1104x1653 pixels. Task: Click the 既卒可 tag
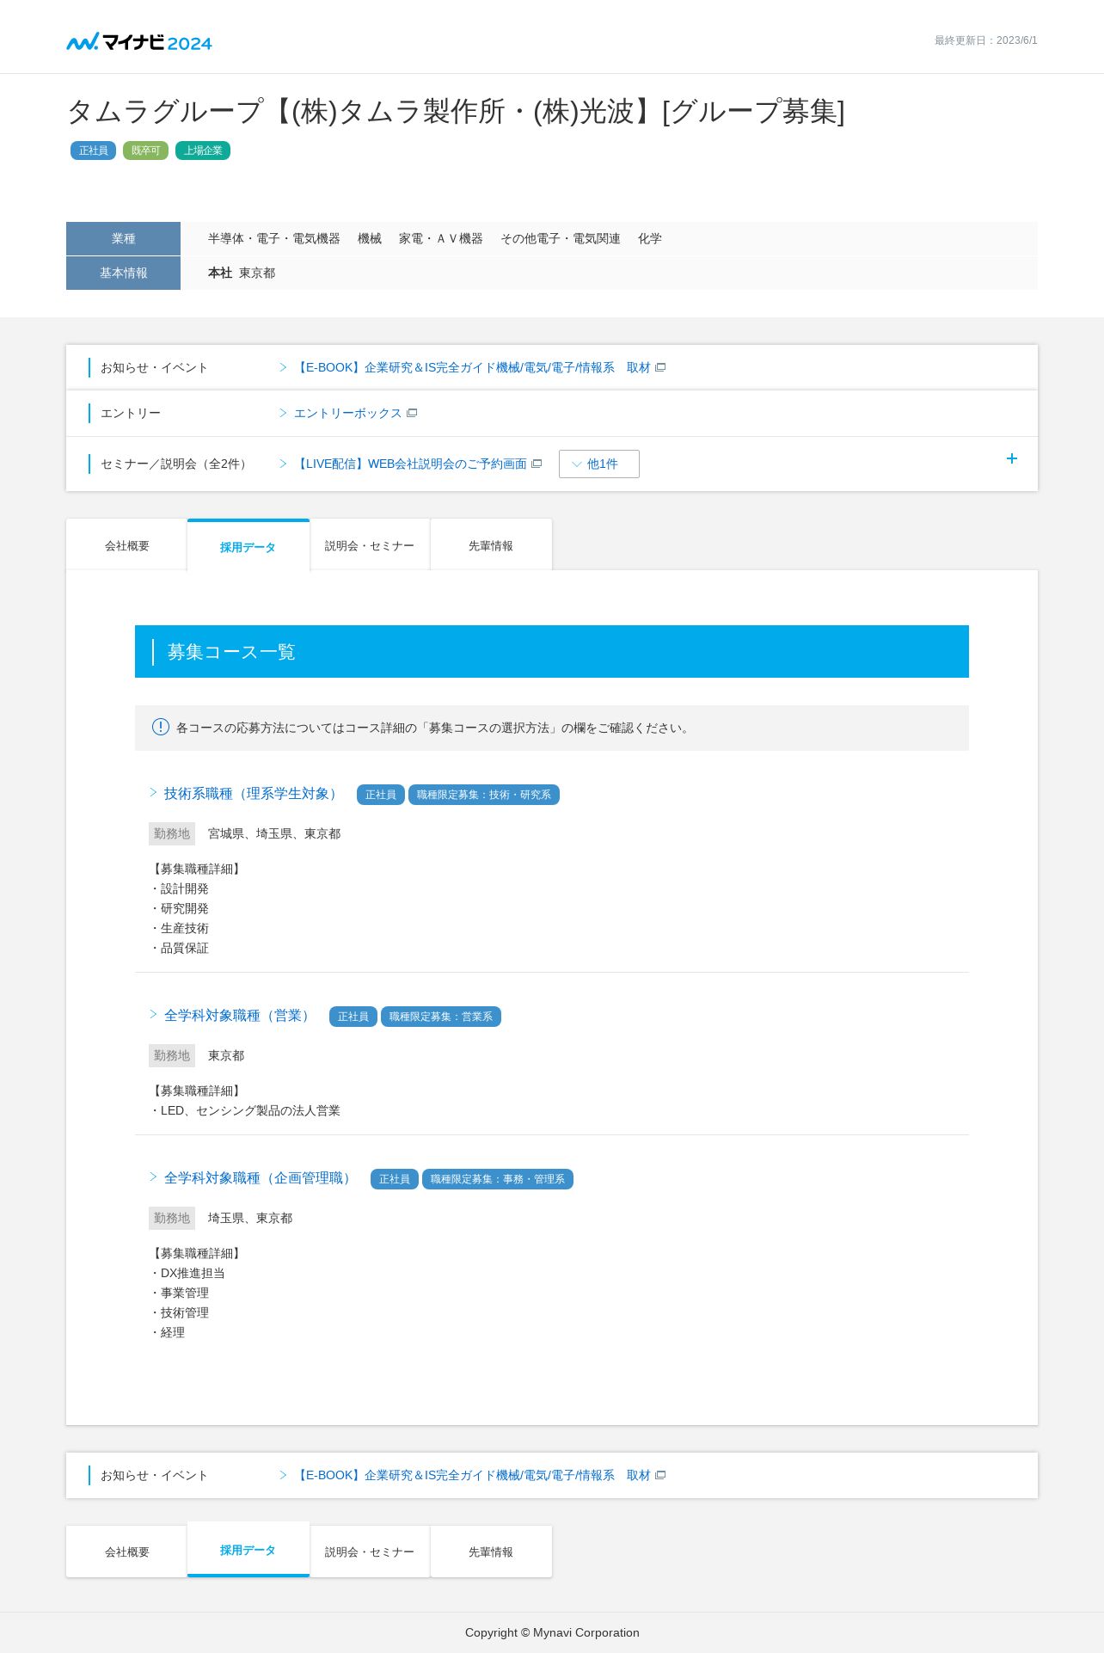[x=145, y=151]
